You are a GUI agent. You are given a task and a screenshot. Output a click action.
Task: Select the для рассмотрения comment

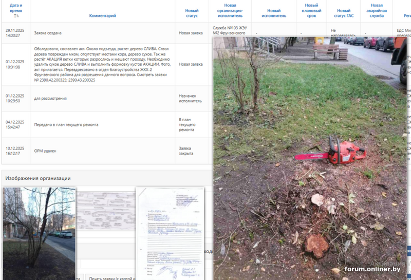[x=50, y=99]
